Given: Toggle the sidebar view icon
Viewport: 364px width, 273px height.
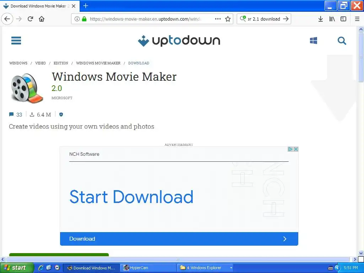Looking at the screenshot, I should coord(343,19).
